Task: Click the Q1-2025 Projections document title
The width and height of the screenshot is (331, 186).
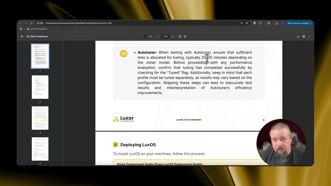Action: pyautogui.click(x=37, y=36)
